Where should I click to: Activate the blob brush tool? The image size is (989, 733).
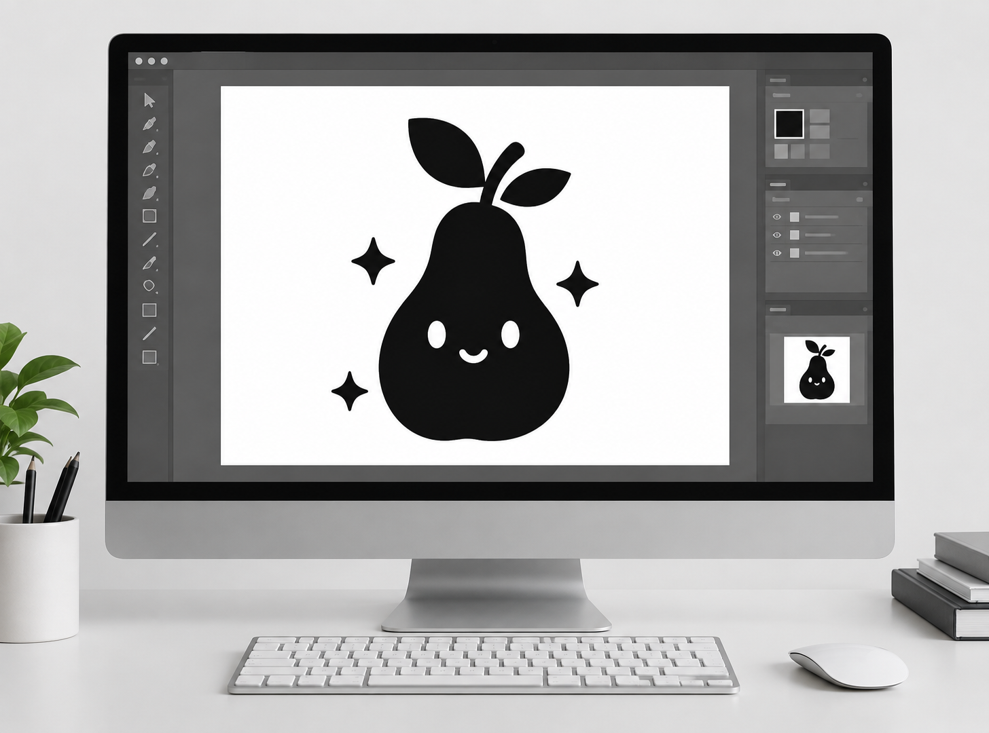tap(149, 193)
